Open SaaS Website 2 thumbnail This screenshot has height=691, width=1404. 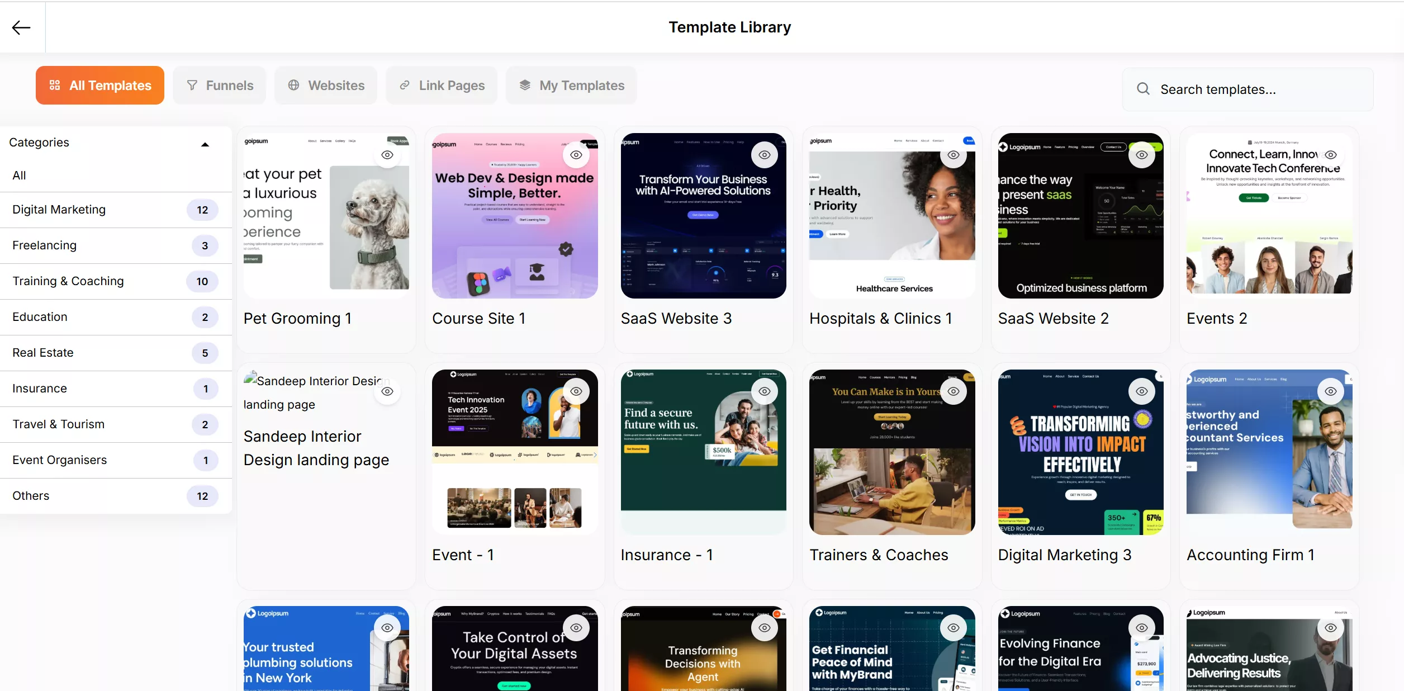click(1081, 216)
